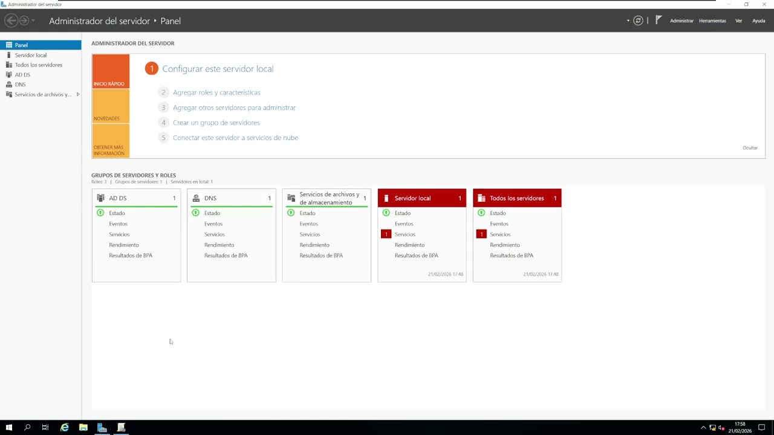The image size is (774, 435).
Task: Open taskbar search
Action: point(27,428)
